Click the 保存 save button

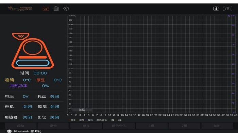coord(86,126)
